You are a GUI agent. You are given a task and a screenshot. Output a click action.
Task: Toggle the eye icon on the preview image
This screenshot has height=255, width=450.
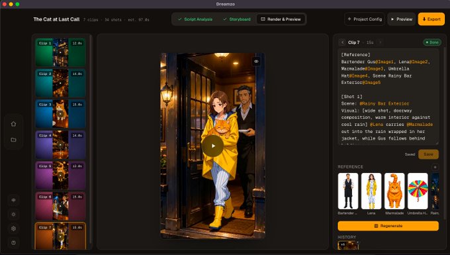(256, 61)
